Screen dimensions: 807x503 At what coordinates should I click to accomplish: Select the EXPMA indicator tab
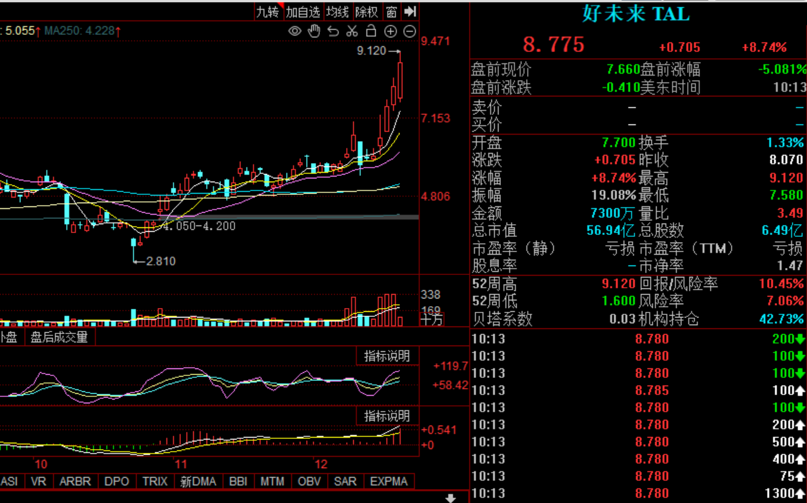point(389,481)
